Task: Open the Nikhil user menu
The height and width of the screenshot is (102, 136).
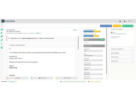Action: pos(131,21)
